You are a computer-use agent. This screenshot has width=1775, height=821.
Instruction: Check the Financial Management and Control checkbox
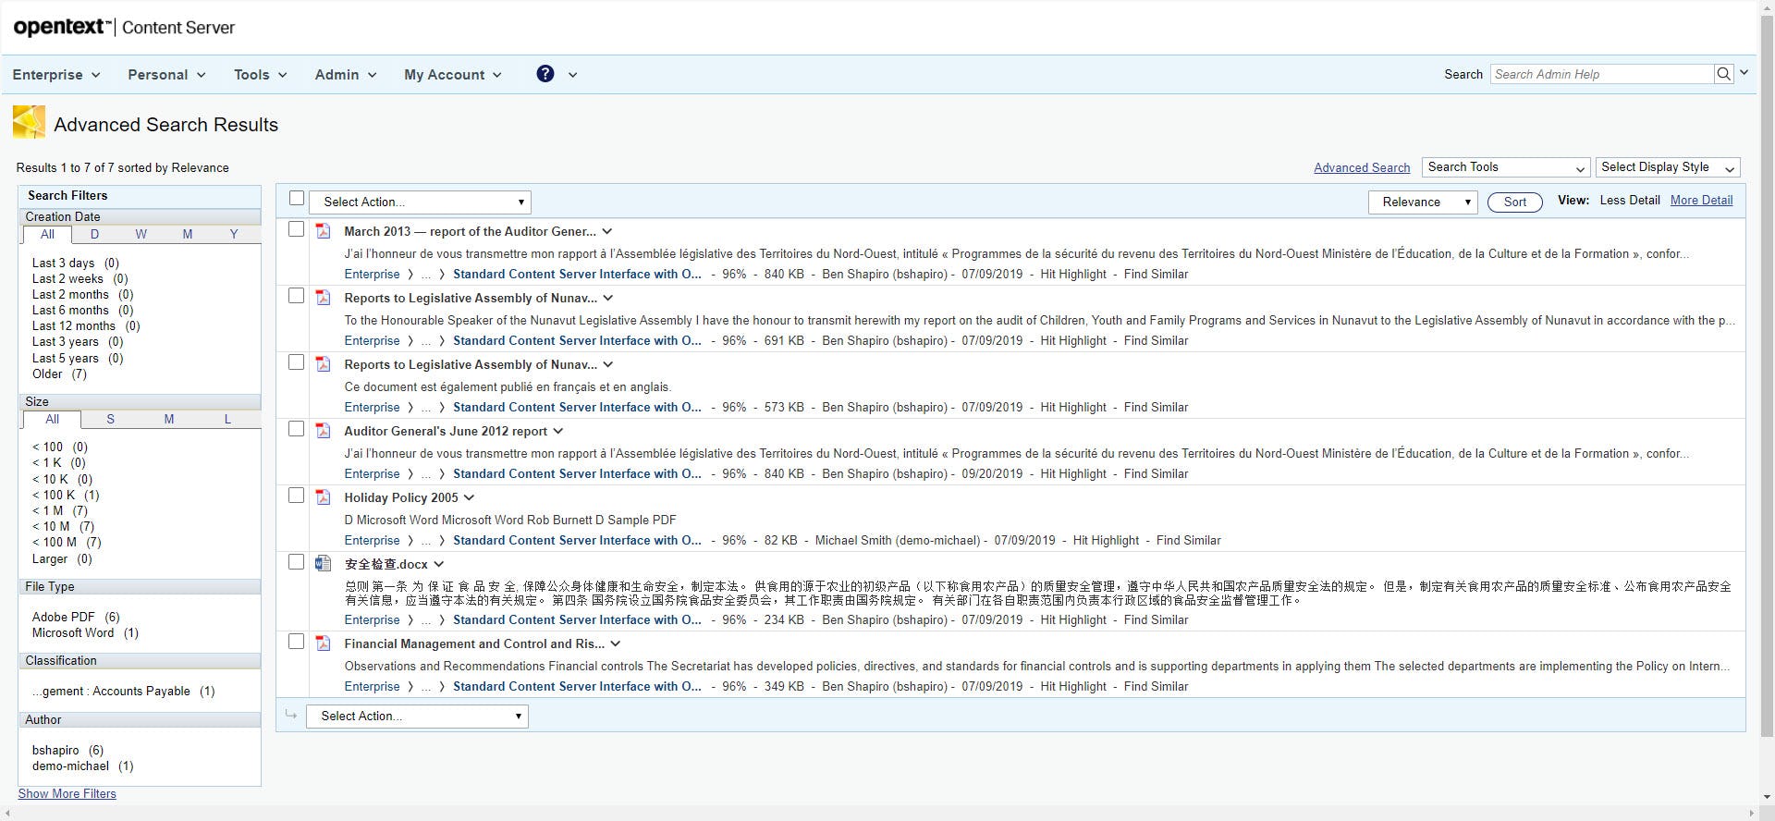pos(297,642)
